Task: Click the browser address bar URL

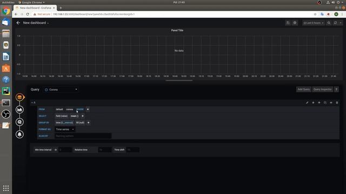Action: 94,14
